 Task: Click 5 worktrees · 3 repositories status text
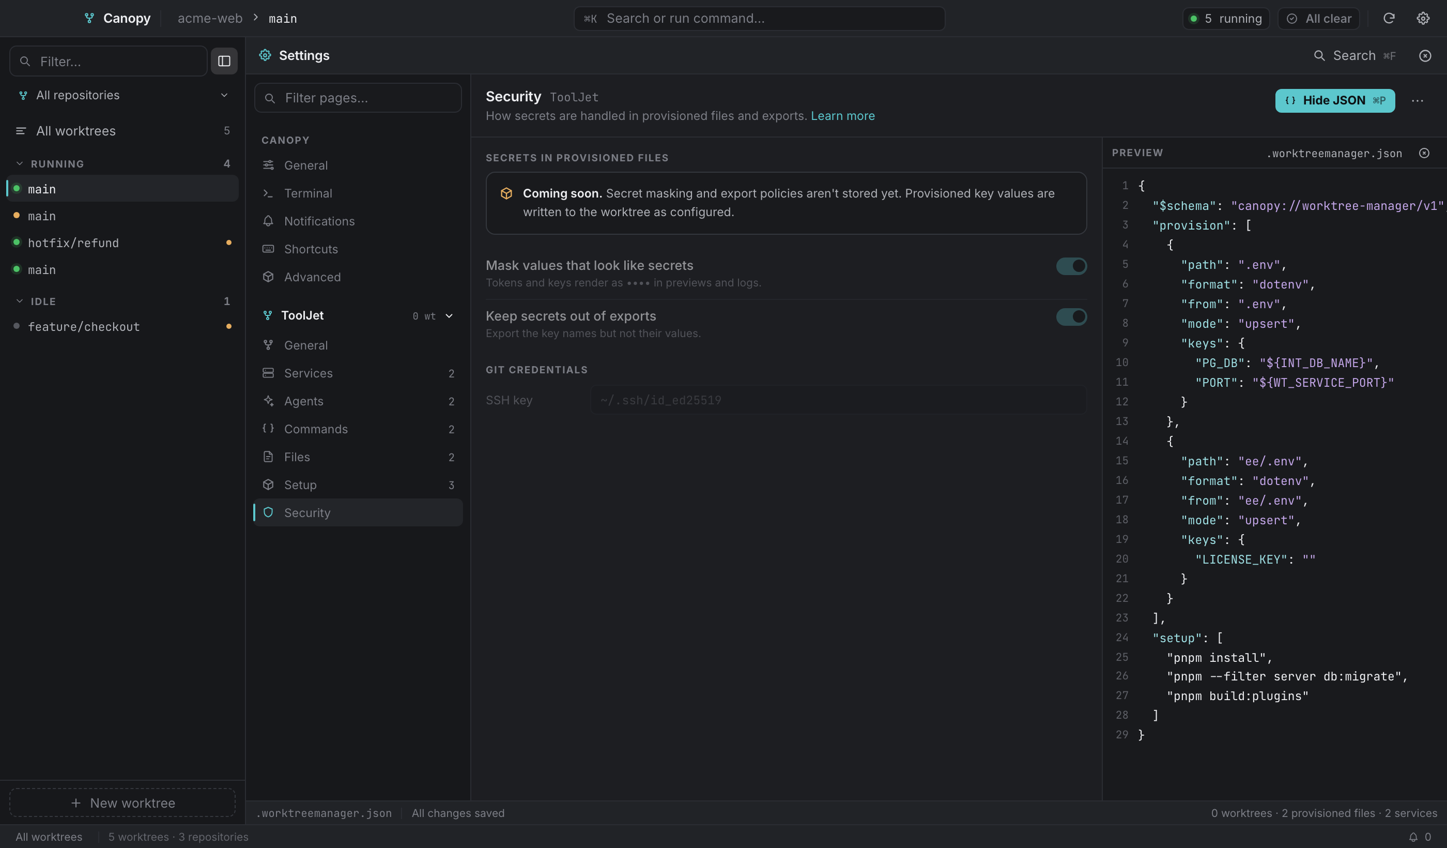[178, 837]
